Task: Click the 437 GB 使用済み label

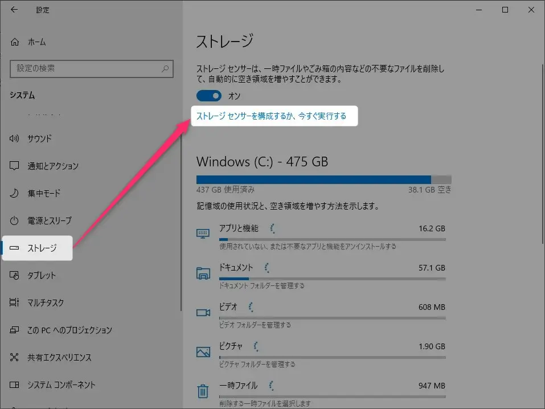Action: (225, 190)
